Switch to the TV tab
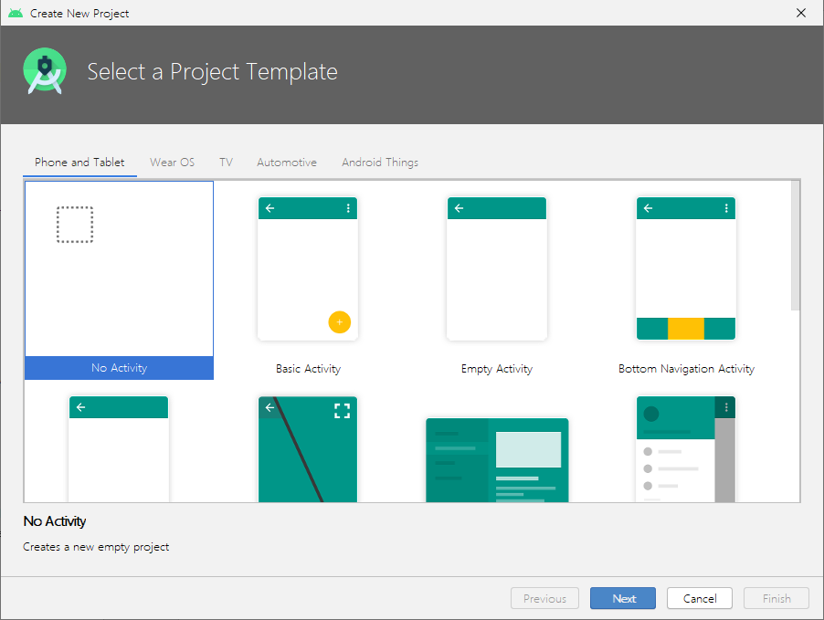This screenshot has width=824, height=620. tap(226, 163)
